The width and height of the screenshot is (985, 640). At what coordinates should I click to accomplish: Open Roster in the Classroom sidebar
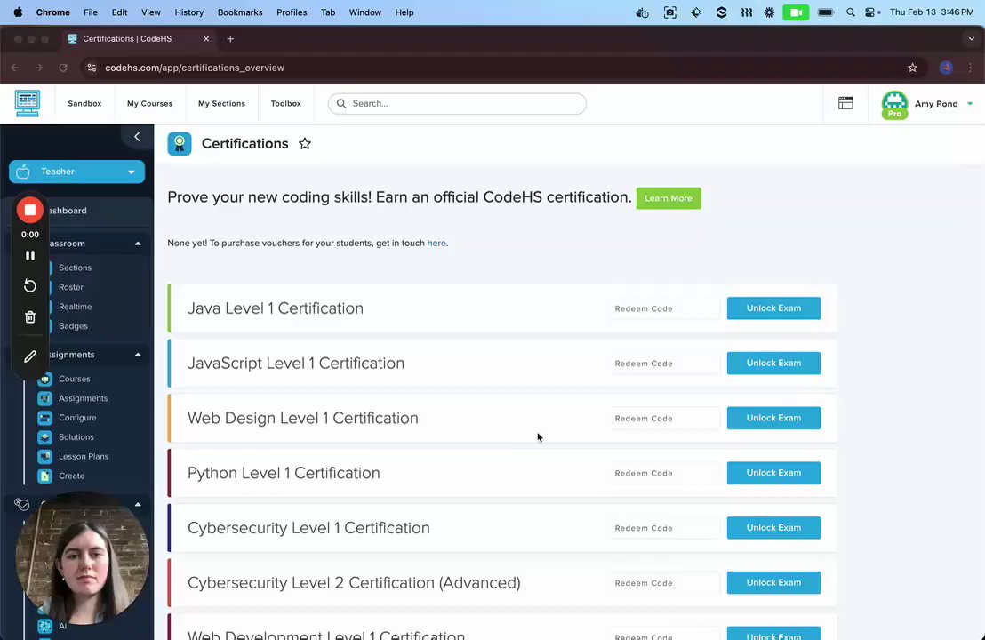(x=71, y=287)
